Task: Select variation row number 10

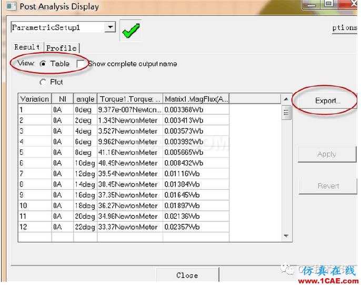Action: click(x=35, y=205)
